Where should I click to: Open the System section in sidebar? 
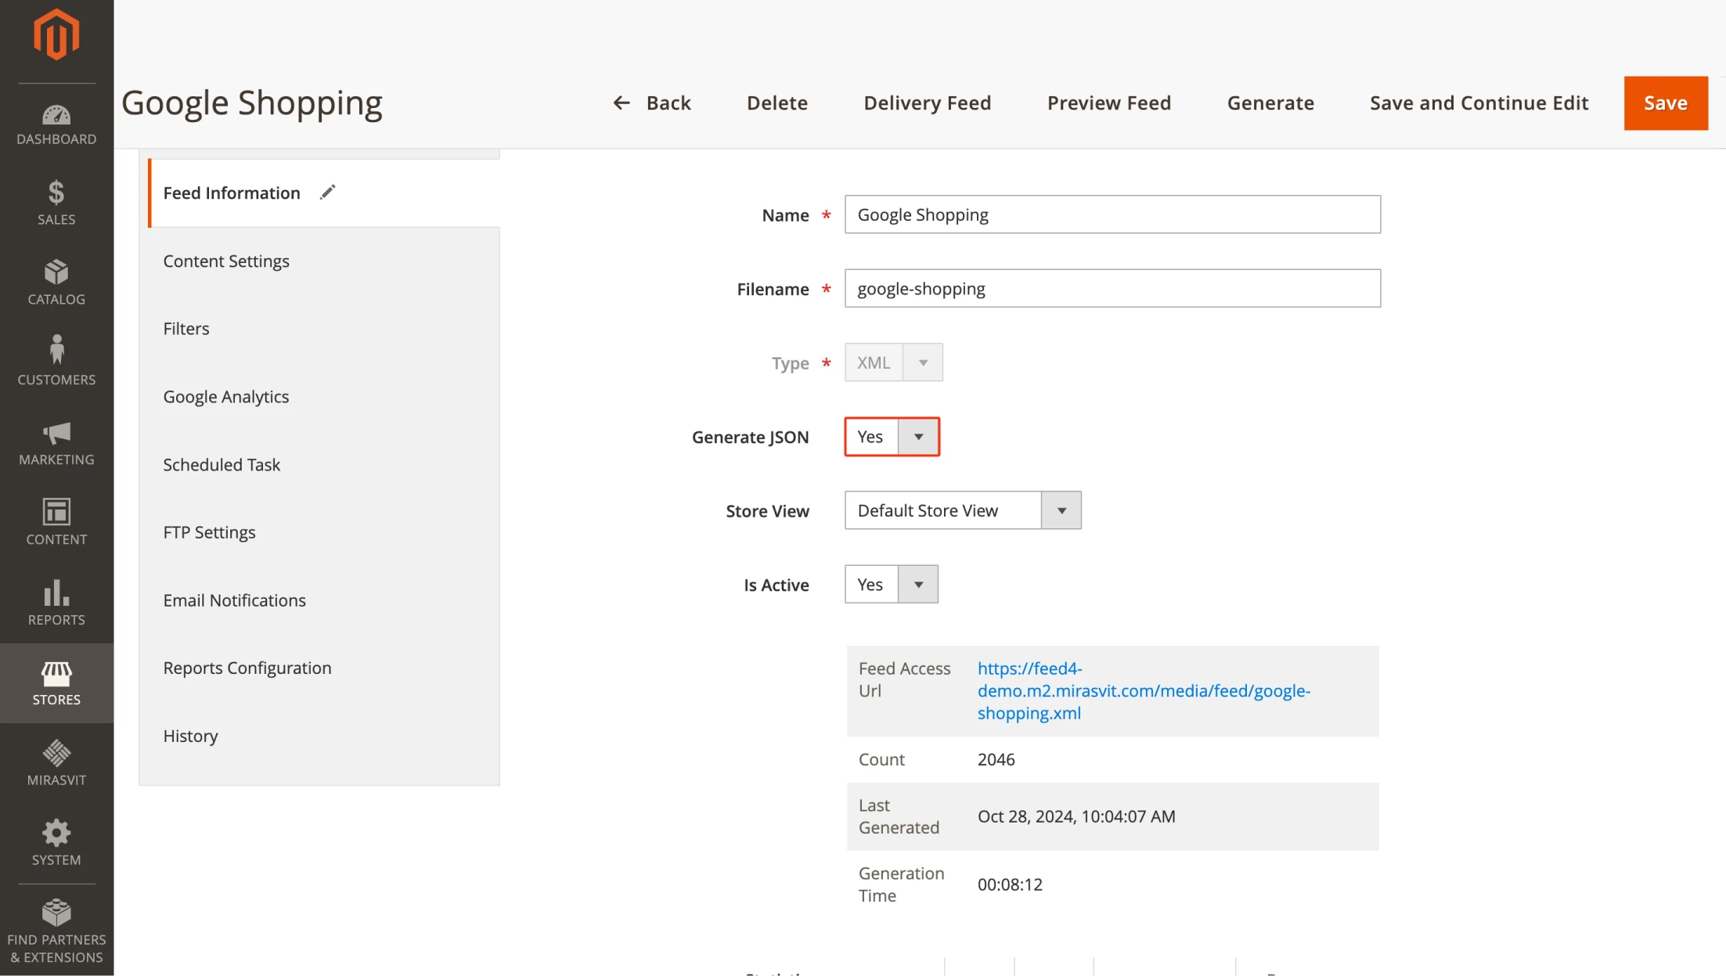[56, 842]
